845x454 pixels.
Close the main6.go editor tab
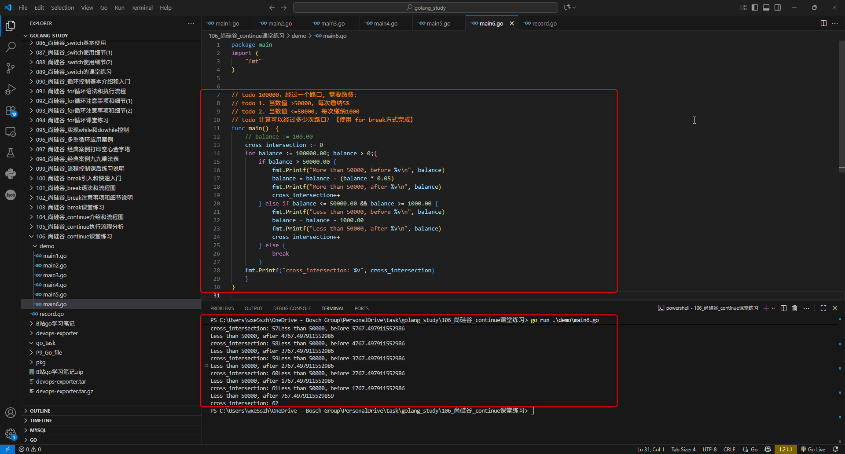point(512,23)
